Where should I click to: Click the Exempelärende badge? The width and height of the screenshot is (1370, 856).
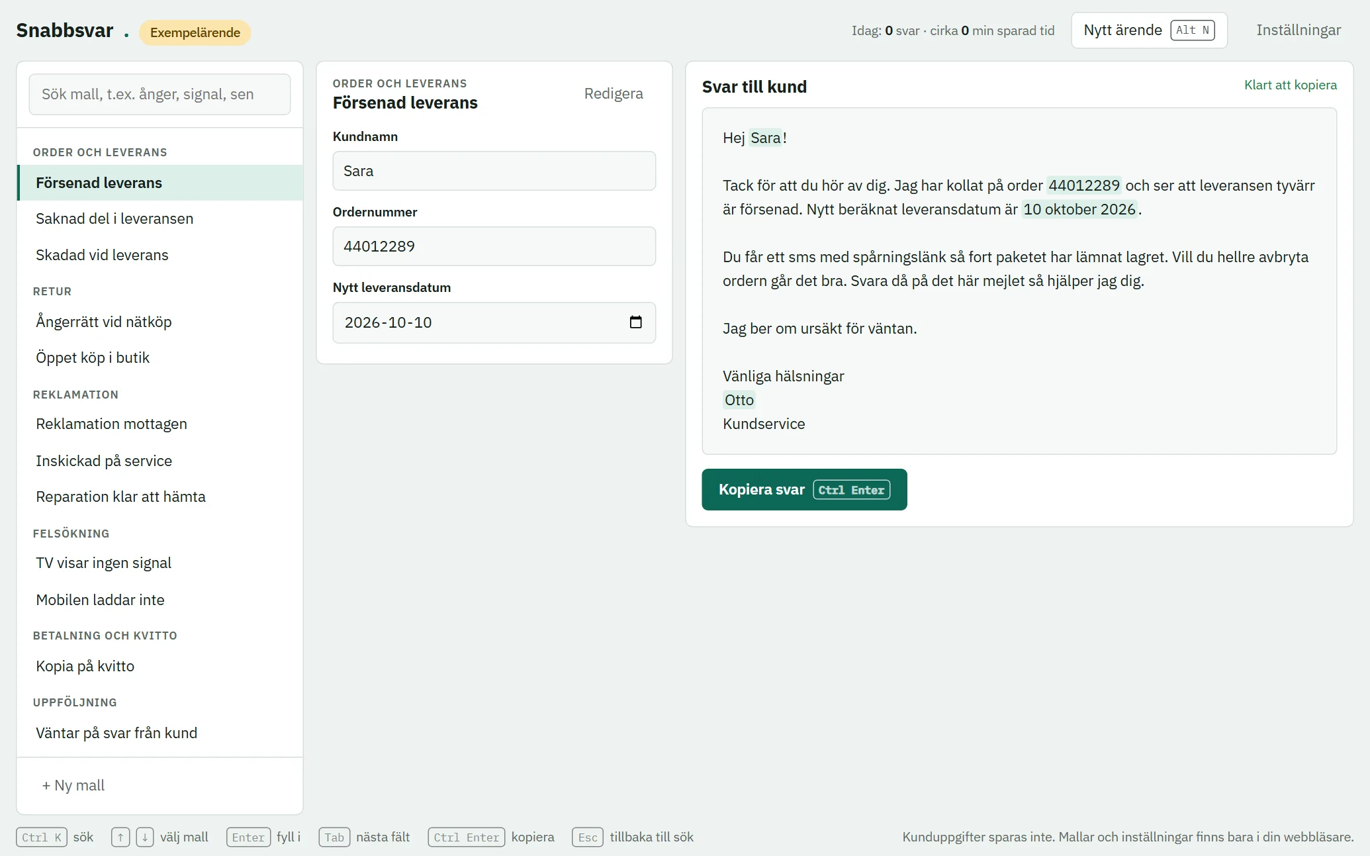(195, 32)
